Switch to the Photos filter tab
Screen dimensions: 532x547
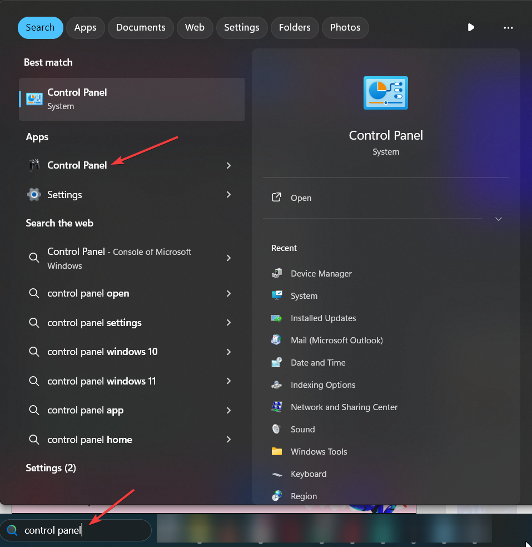point(345,28)
